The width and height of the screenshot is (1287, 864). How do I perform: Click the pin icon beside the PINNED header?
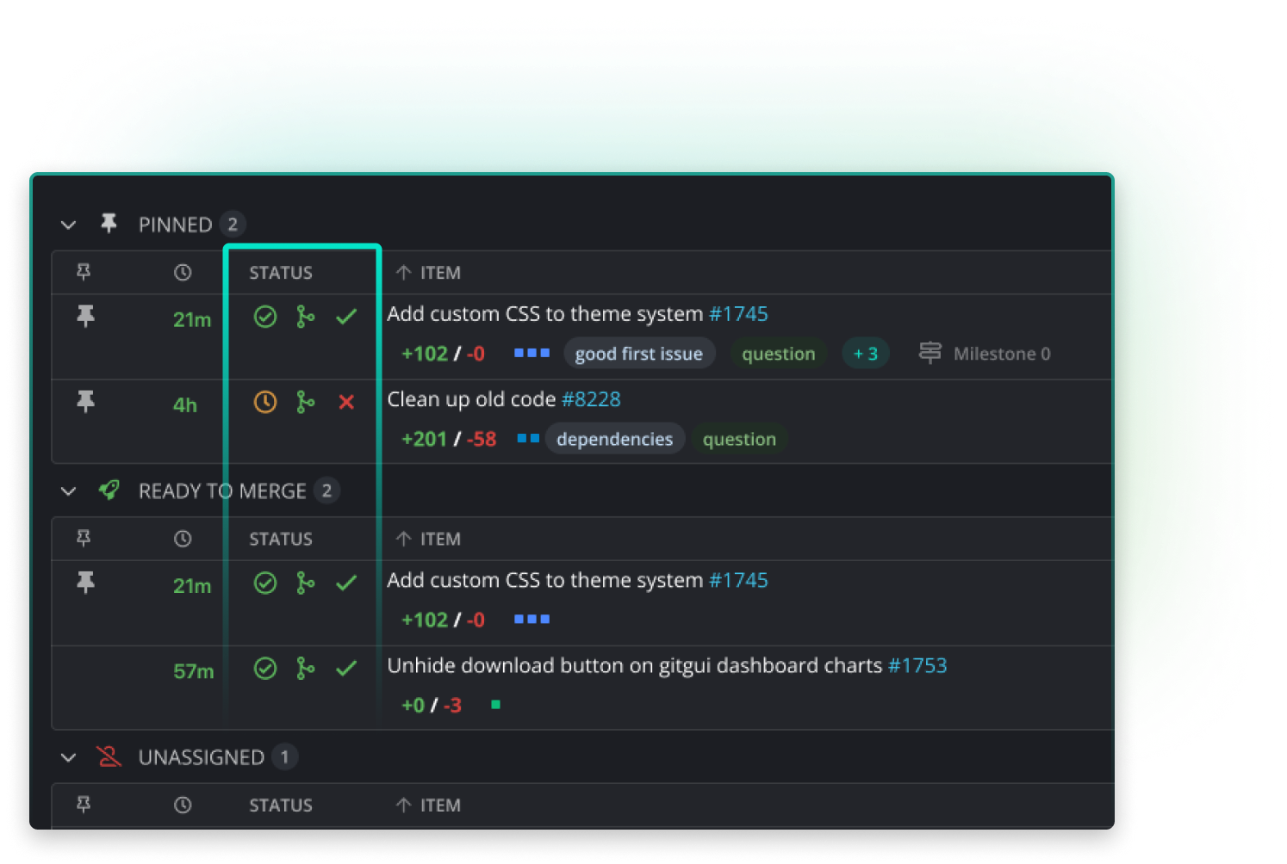pos(109,223)
